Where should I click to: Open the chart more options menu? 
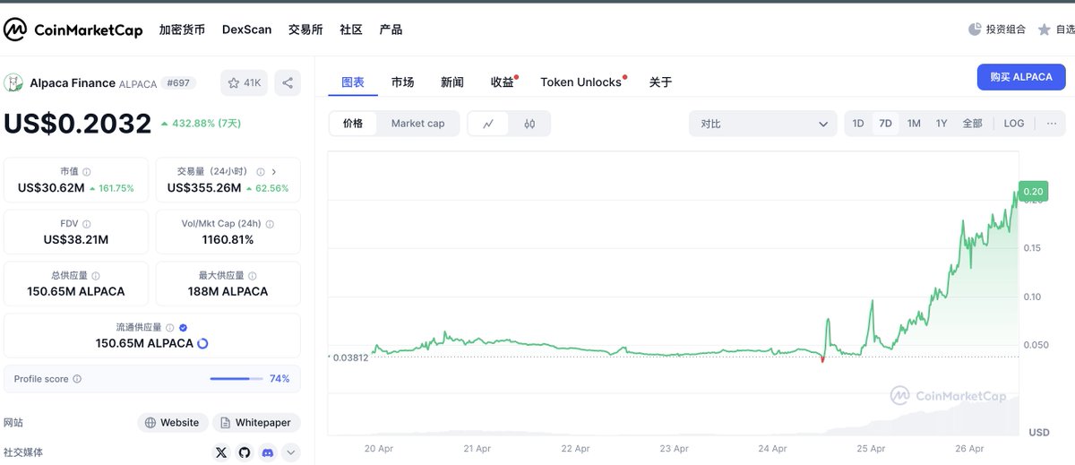click(1051, 124)
